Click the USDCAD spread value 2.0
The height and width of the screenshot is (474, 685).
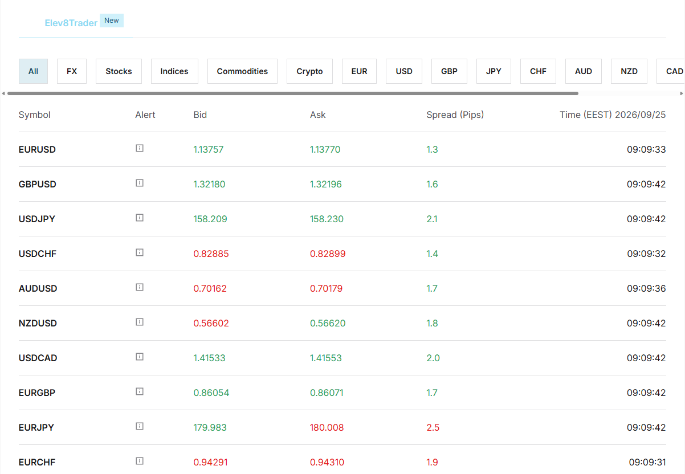point(433,358)
